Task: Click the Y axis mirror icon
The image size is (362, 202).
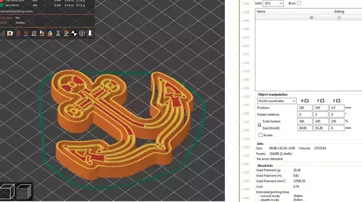Action: tap(322, 100)
